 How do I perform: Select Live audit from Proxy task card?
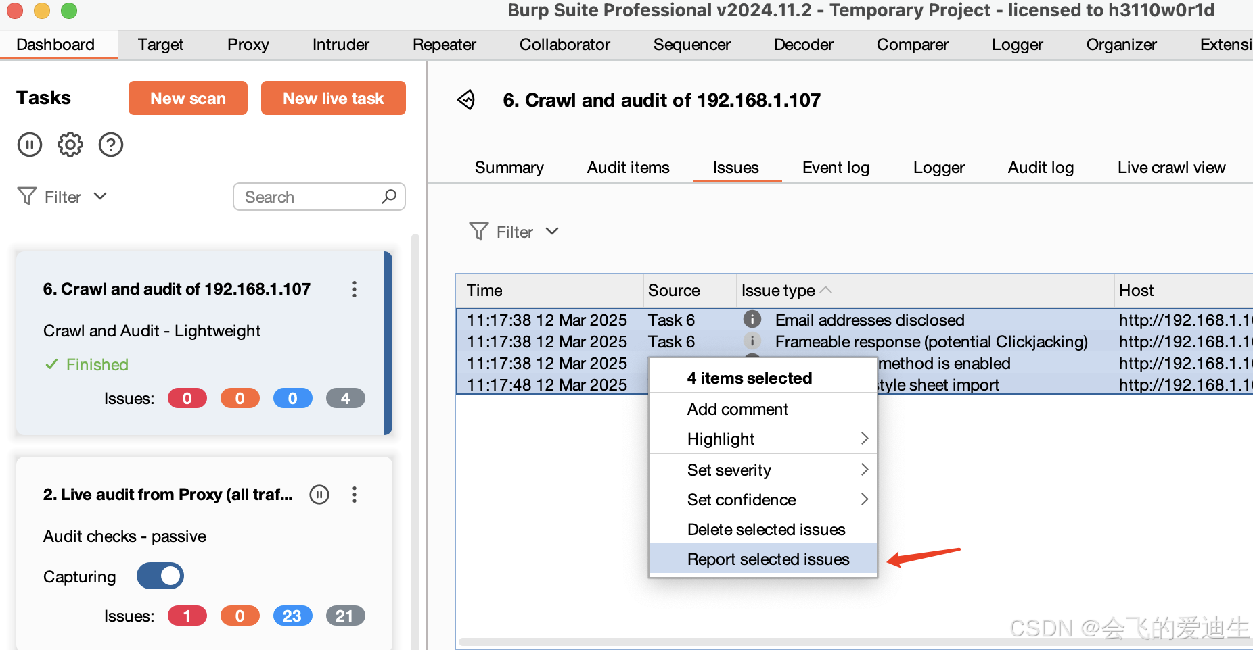click(203, 553)
